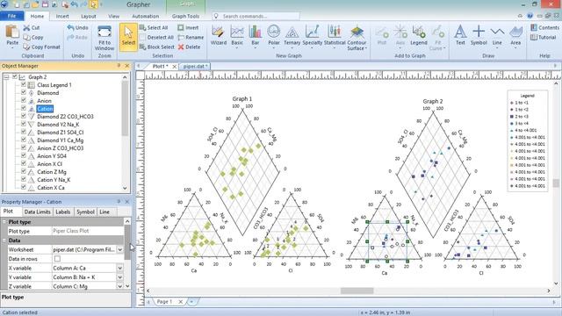562x316 pixels.
Task: Open the X variable dropdown
Action: click(119, 268)
